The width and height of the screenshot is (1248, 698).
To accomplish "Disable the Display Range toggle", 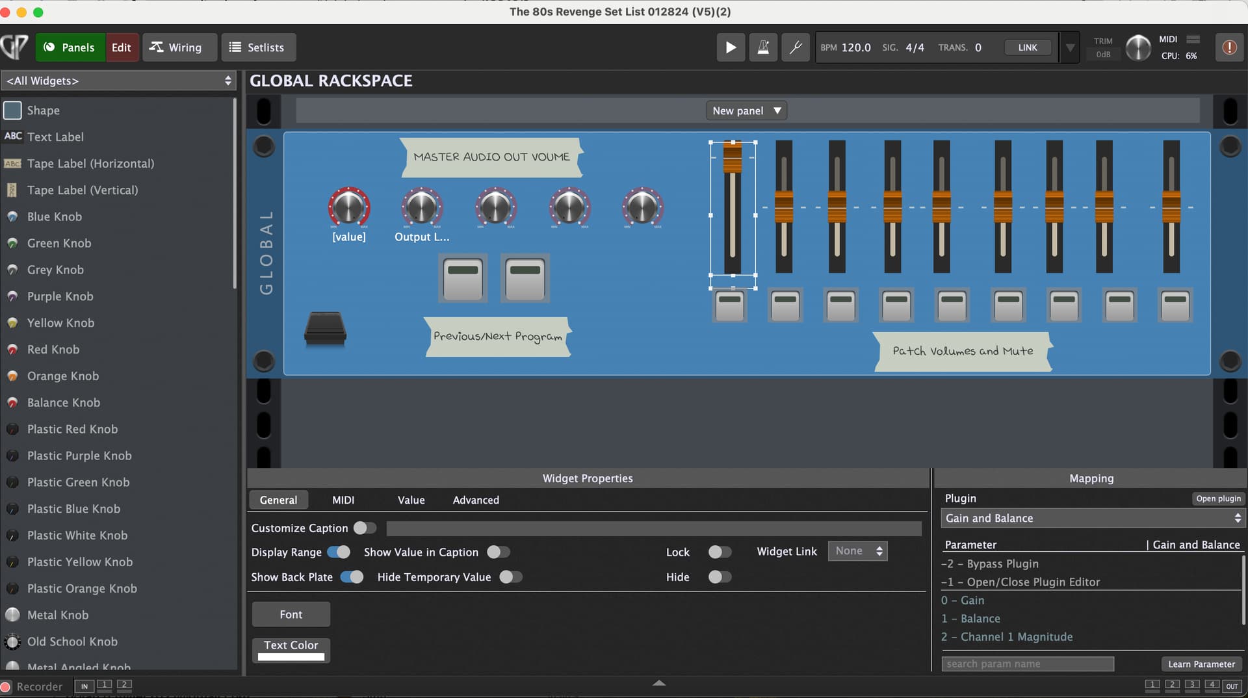I will click(x=339, y=552).
